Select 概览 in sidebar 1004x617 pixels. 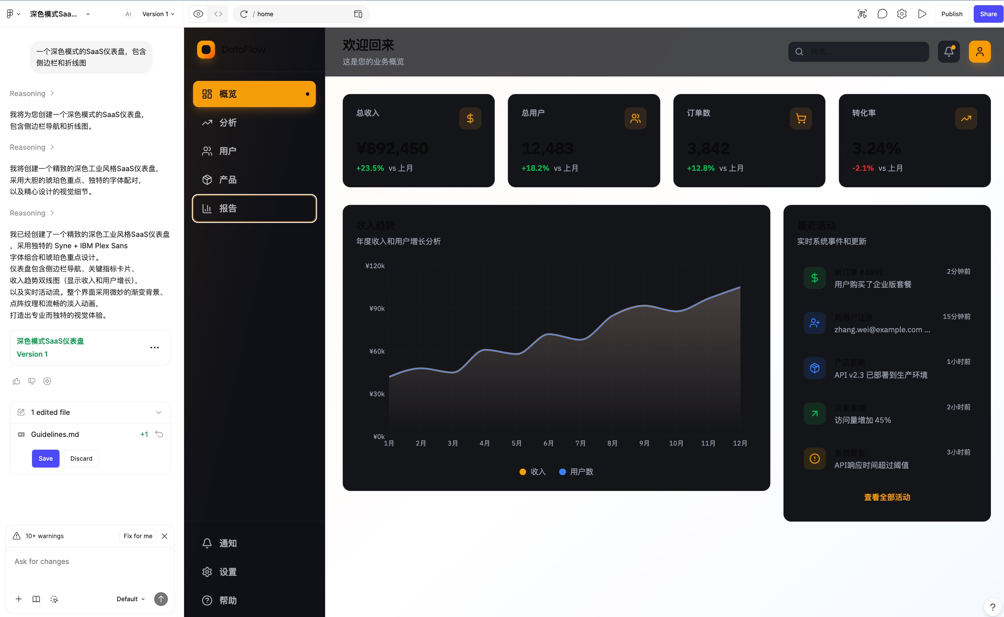point(254,94)
